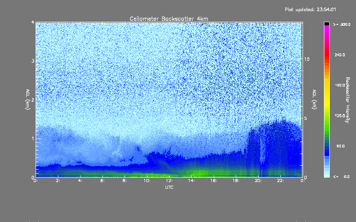This screenshot has width=356, height=222.
Task: Click the '240.0' colorbar label
Action: [x=340, y=55]
